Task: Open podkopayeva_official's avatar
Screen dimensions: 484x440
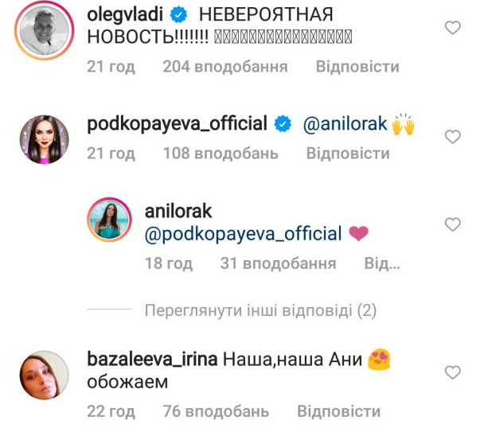Action: pos(45,139)
